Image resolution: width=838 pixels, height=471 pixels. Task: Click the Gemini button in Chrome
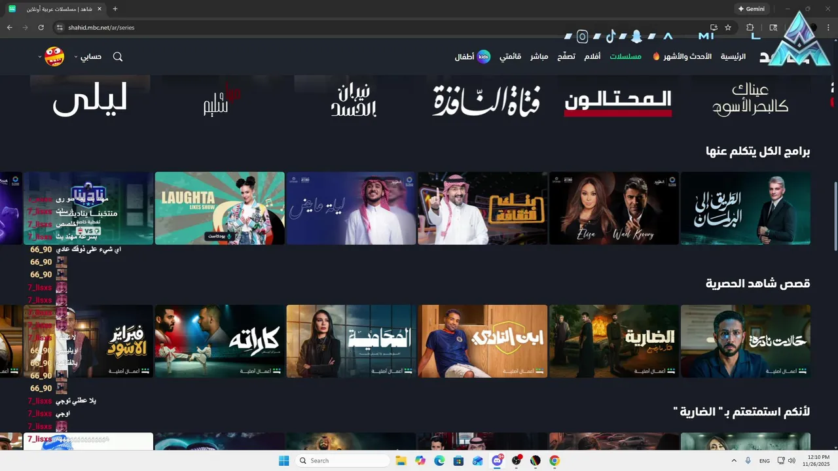click(x=752, y=9)
